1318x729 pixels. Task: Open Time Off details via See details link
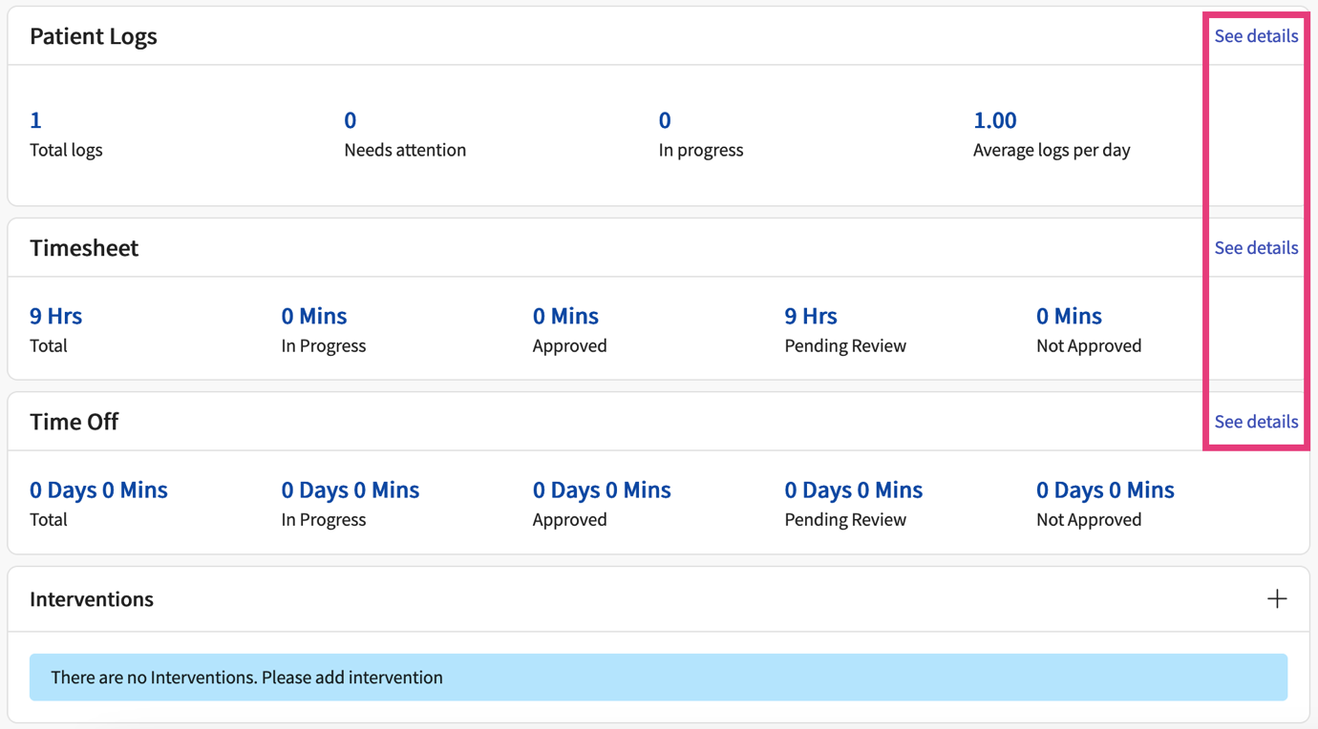tap(1256, 421)
